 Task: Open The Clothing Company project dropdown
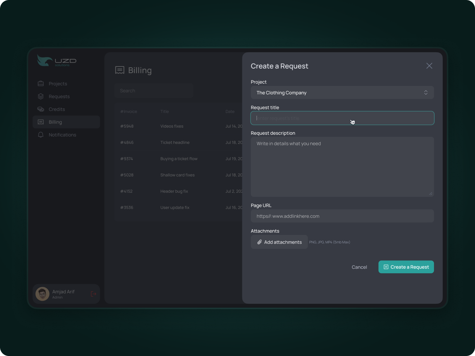tap(342, 93)
